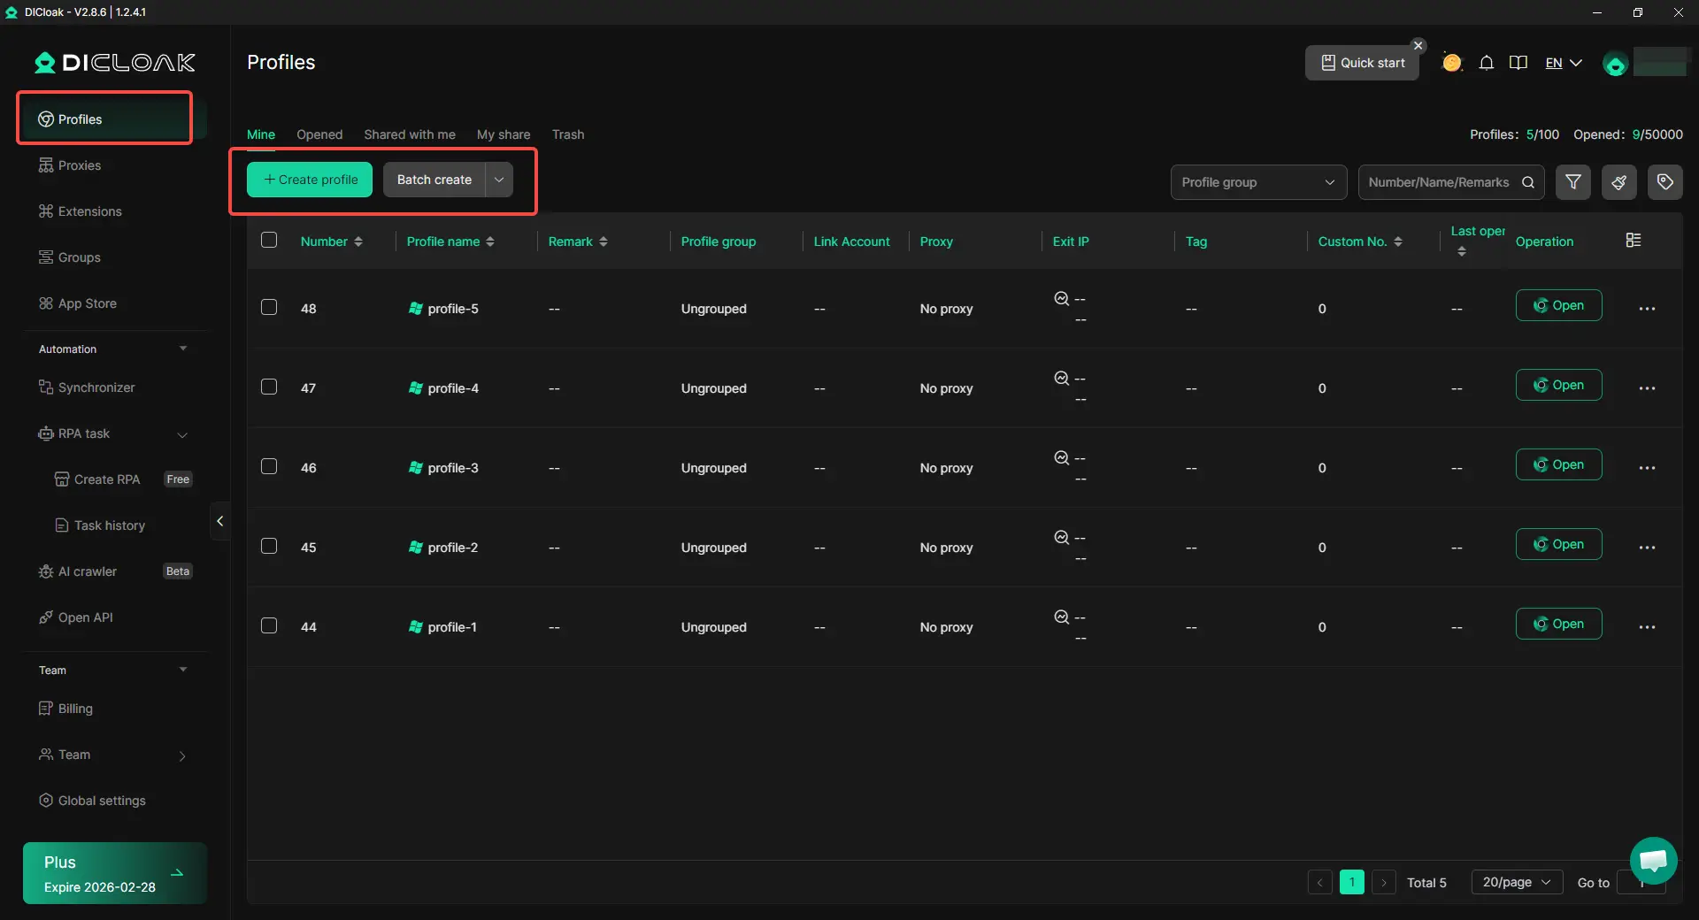
Task: Open the live chat support bubble
Action: point(1652,860)
